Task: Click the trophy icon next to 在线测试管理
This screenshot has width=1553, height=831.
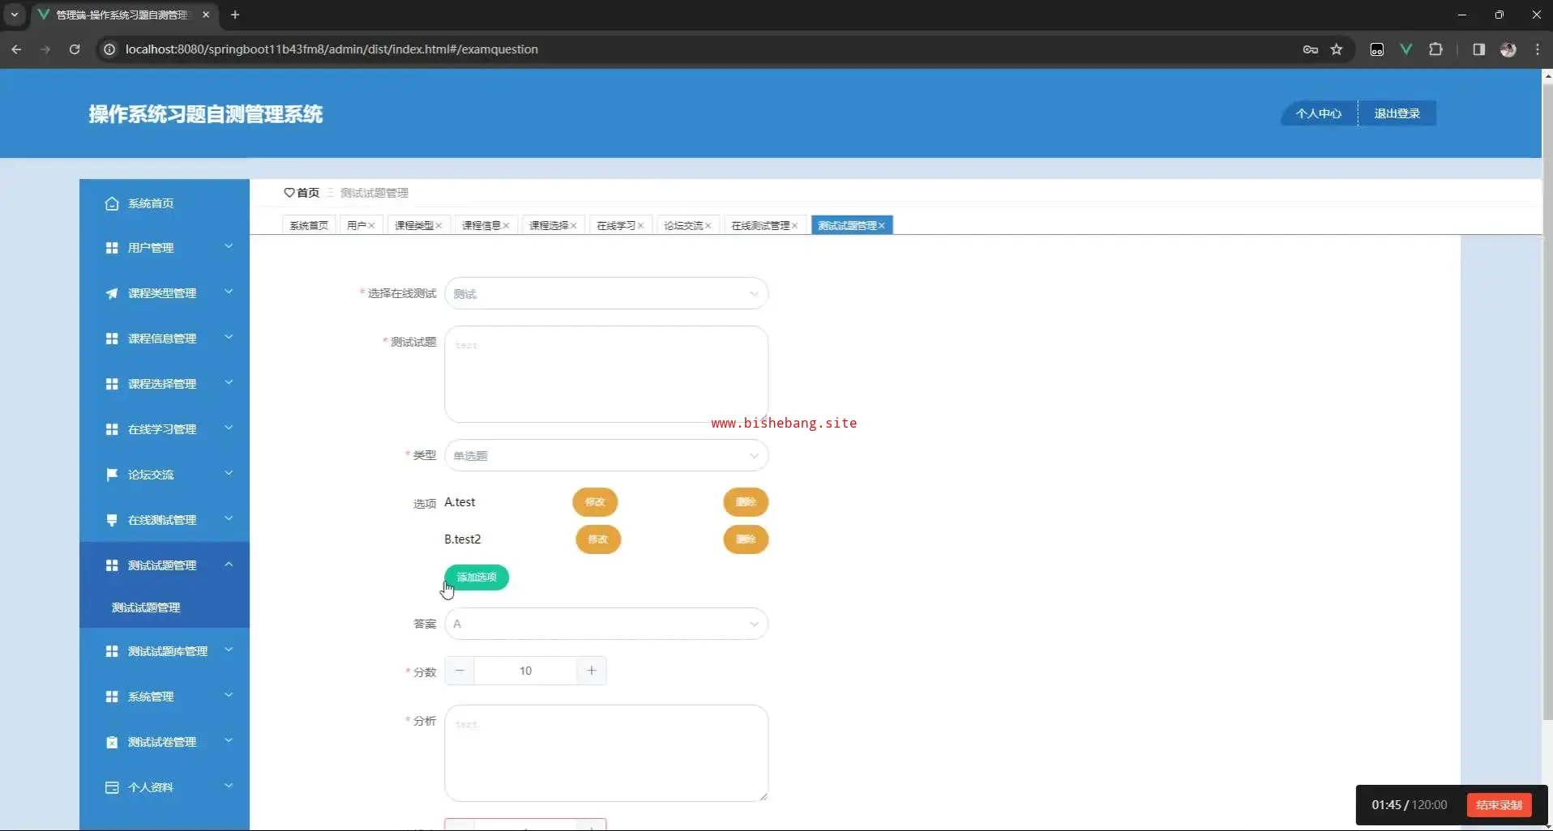Action: [x=112, y=520]
